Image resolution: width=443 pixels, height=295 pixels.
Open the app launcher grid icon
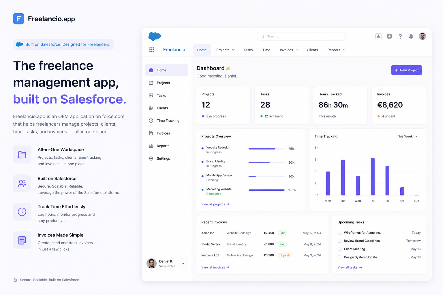152,50
